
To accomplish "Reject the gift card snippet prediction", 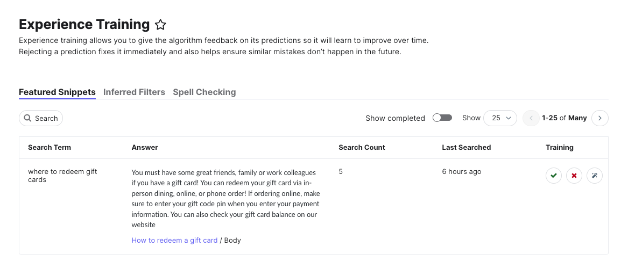I will coord(574,176).
